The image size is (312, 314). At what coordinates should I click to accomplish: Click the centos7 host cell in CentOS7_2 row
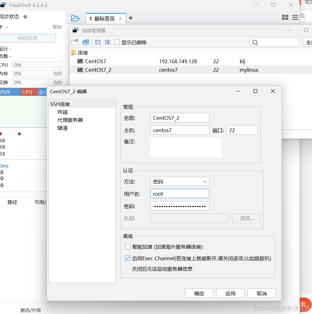click(x=168, y=70)
